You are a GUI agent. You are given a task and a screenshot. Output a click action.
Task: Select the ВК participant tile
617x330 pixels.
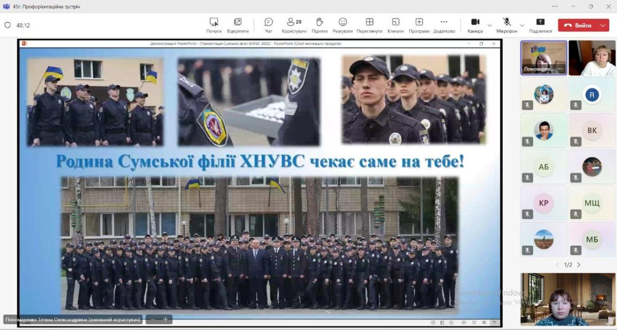pos(592,130)
